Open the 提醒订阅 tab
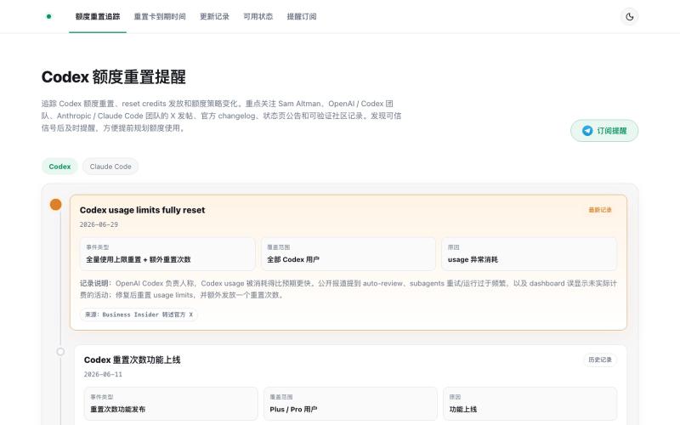680x425 pixels. click(302, 16)
